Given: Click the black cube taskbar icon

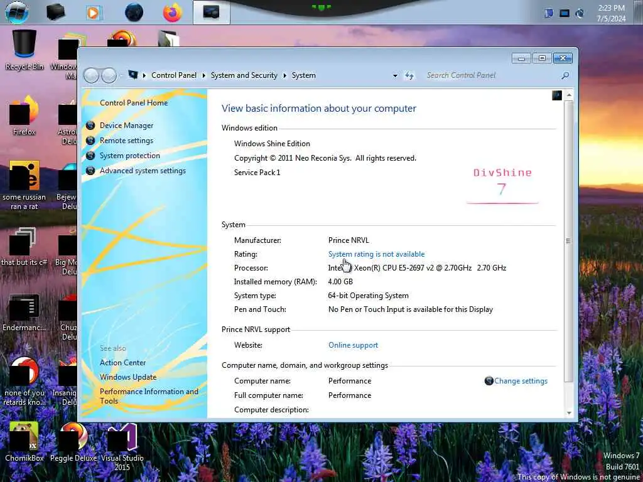Looking at the screenshot, I should 55,13.
